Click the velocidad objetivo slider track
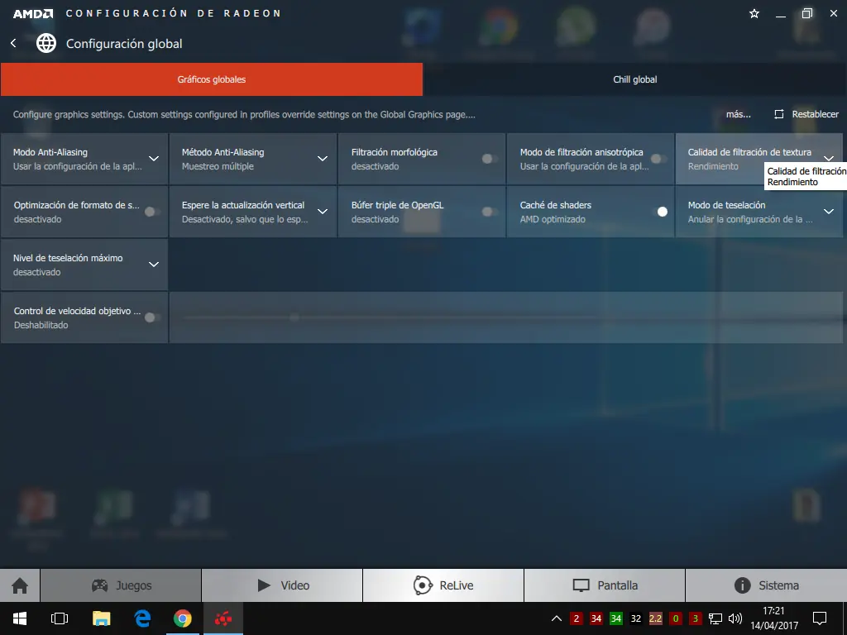The height and width of the screenshot is (635, 847). [x=505, y=317]
